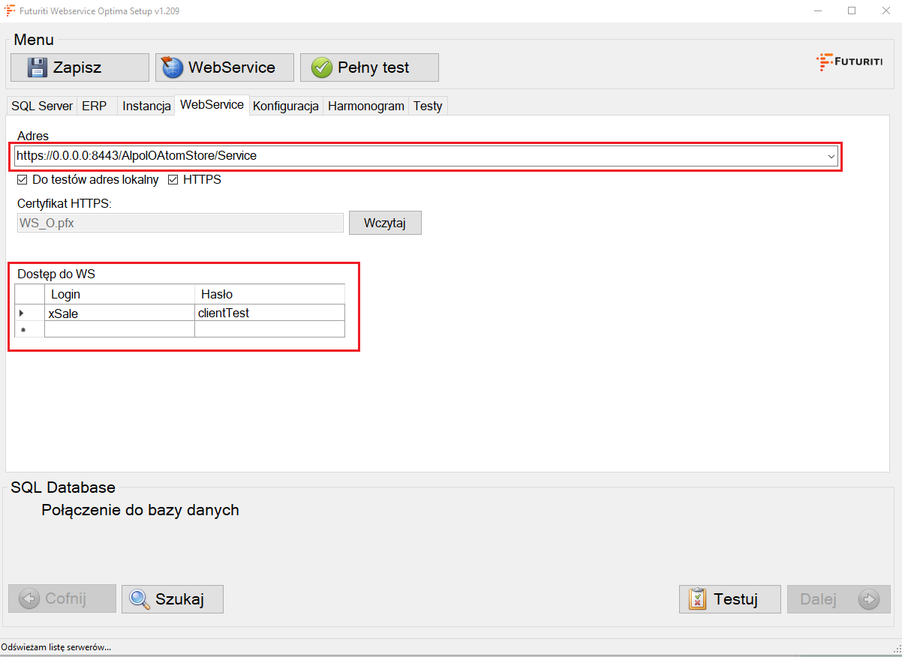Click the Futuriti logo in the header
Image resolution: width=902 pixels, height=657 pixels.
click(x=849, y=62)
